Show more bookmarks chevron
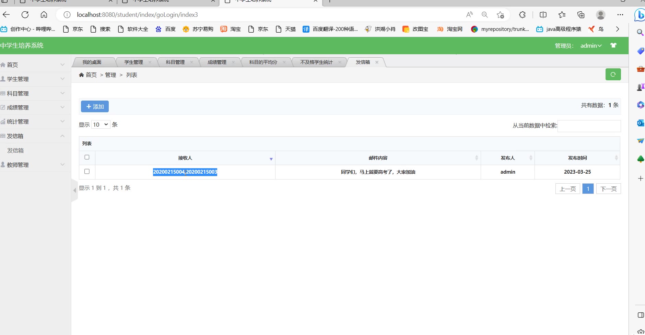This screenshot has width=645, height=335. click(x=618, y=29)
